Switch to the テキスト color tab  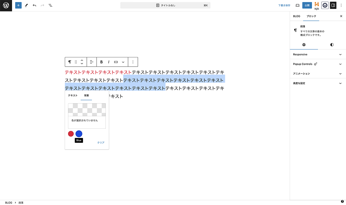coord(73,95)
